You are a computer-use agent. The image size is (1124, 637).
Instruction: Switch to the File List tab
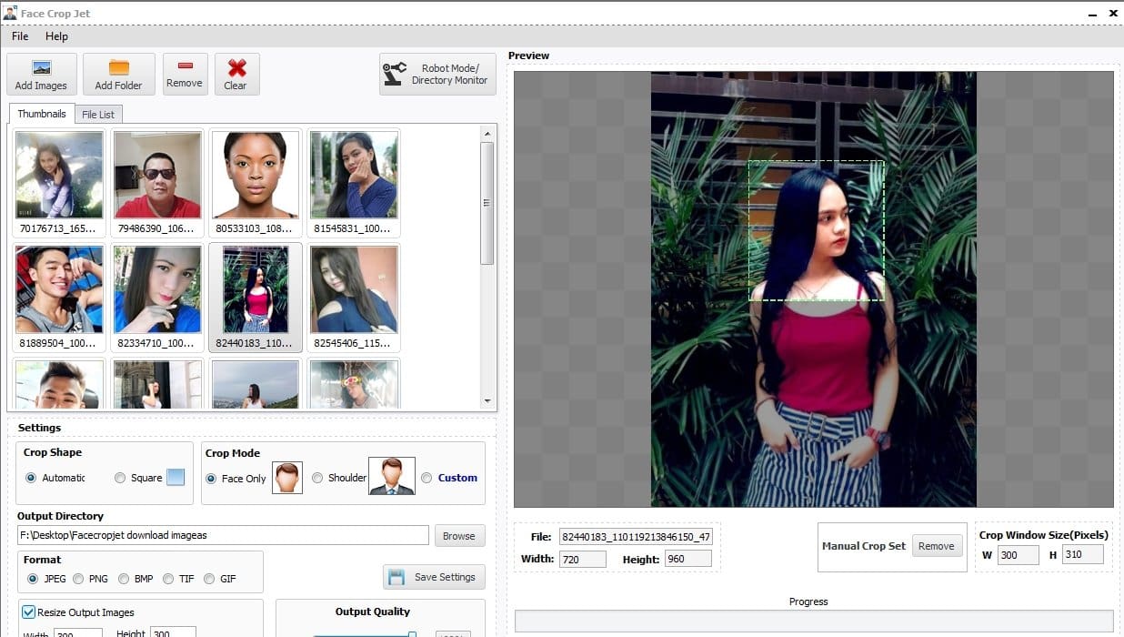click(x=98, y=115)
